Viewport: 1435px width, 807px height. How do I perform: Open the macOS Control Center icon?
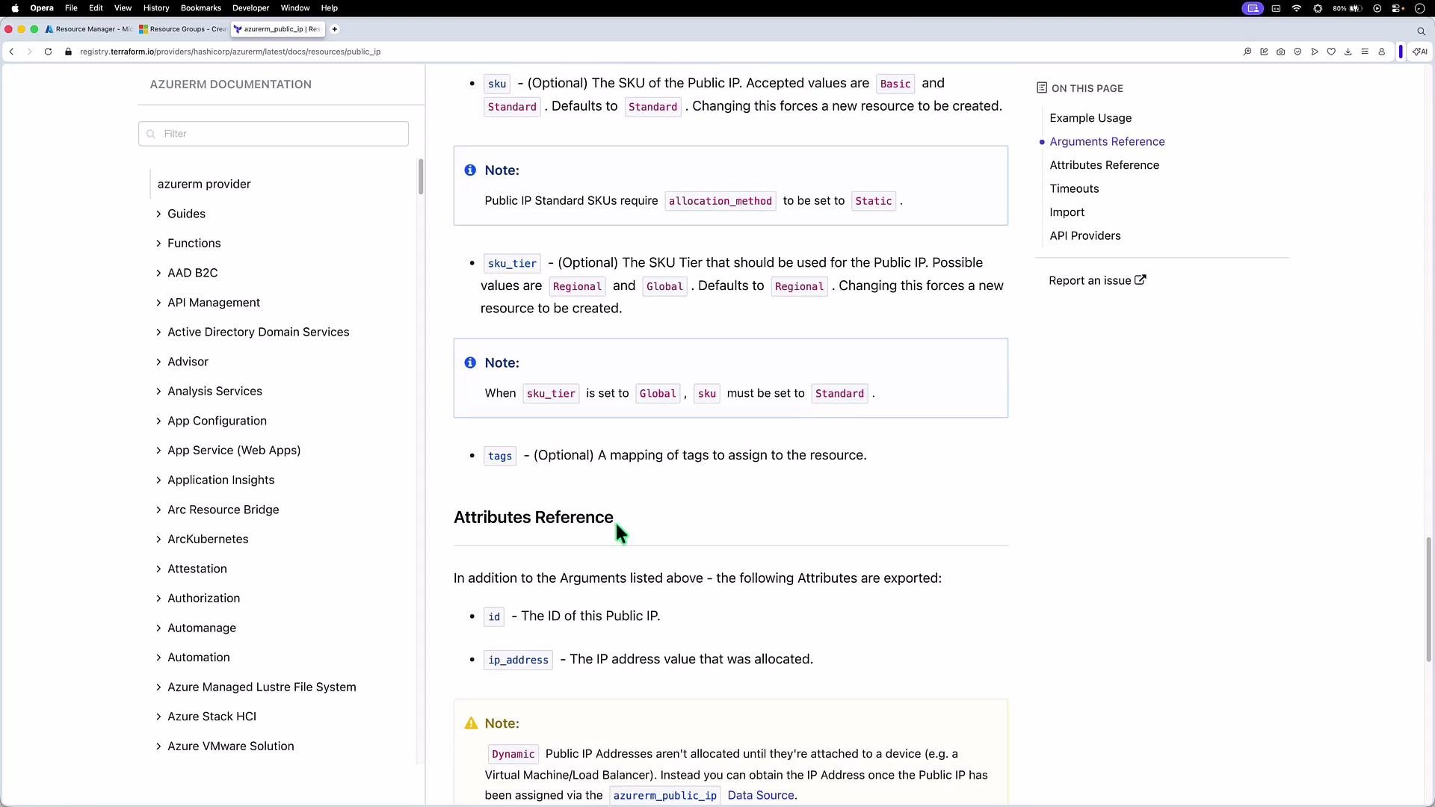1398,8
